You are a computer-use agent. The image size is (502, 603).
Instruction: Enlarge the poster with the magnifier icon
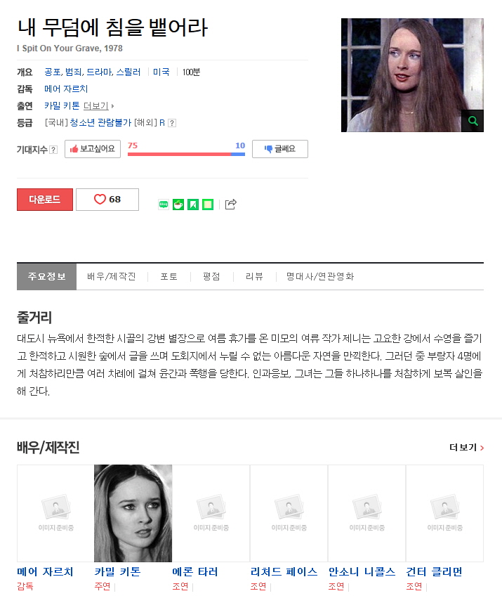pos(473,121)
